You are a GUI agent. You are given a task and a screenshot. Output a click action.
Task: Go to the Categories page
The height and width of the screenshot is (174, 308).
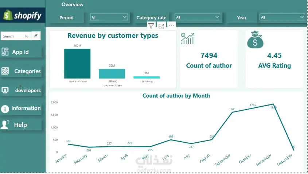(x=21, y=71)
